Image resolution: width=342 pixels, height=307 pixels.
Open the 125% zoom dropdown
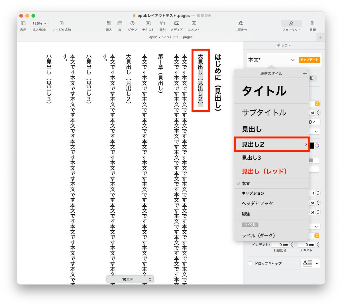(39, 23)
